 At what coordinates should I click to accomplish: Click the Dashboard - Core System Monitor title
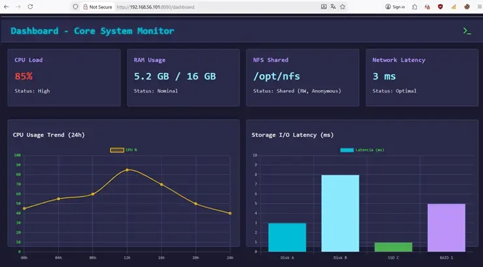click(x=92, y=31)
